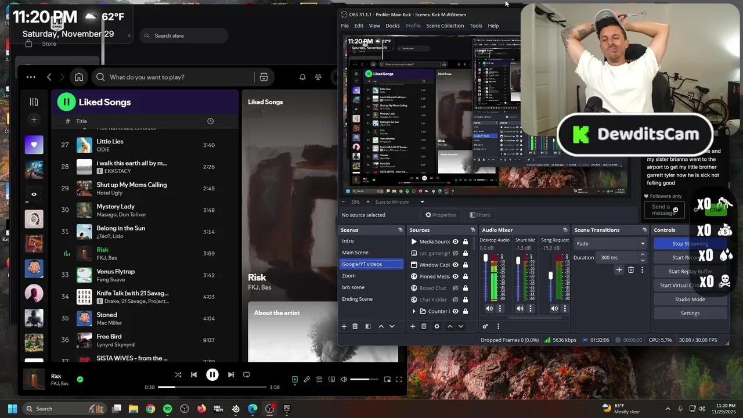Hide Media Source via eye icon
The image size is (743, 418).
click(x=456, y=242)
